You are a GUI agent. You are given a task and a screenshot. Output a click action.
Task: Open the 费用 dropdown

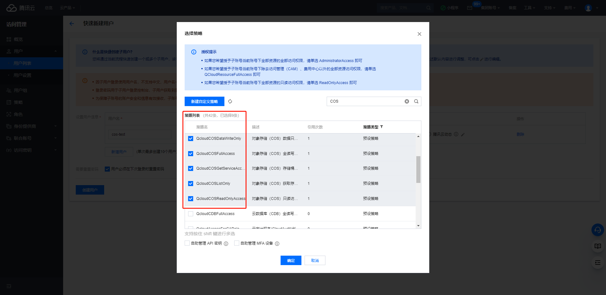(x=570, y=8)
